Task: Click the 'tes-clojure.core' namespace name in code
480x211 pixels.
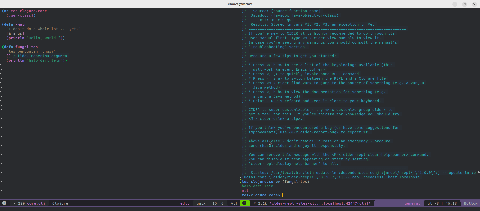Action: pyautogui.click(x=29, y=11)
